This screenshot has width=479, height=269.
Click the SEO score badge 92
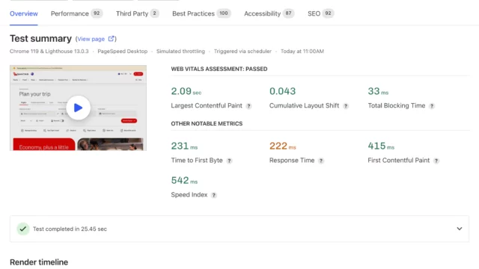(x=328, y=13)
